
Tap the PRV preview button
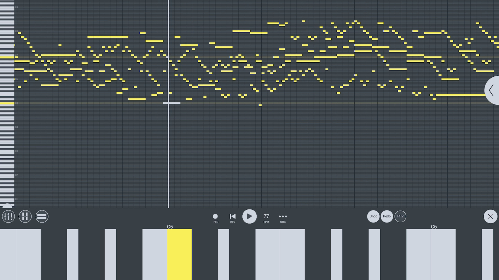point(400,216)
